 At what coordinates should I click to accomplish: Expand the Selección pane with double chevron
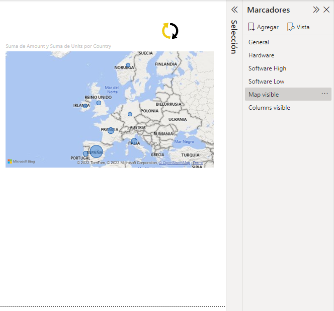[234, 10]
